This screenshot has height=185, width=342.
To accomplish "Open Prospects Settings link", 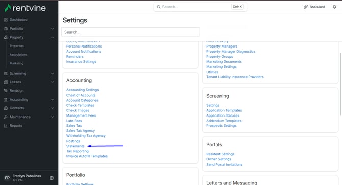I will 222,126.
